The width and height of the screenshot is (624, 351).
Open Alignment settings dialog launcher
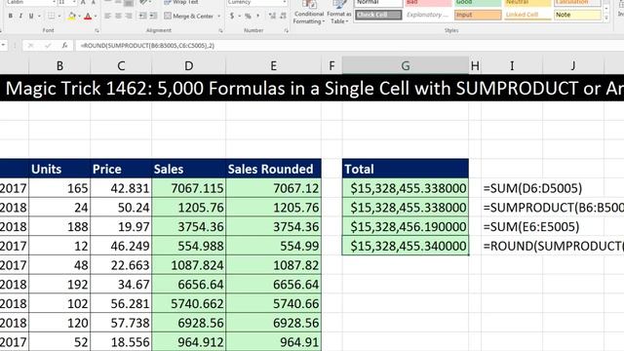(x=221, y=30)
